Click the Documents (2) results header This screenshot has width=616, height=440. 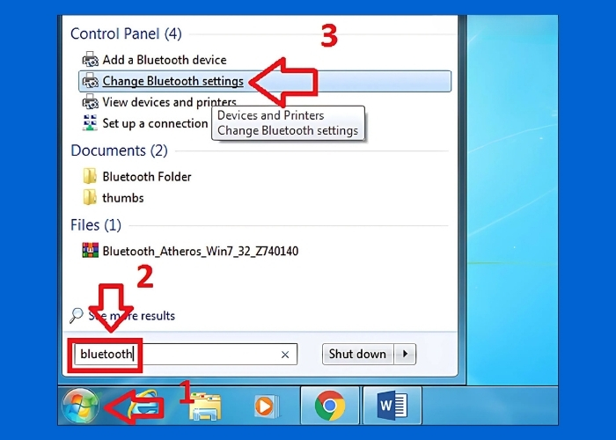pos(119,150)
